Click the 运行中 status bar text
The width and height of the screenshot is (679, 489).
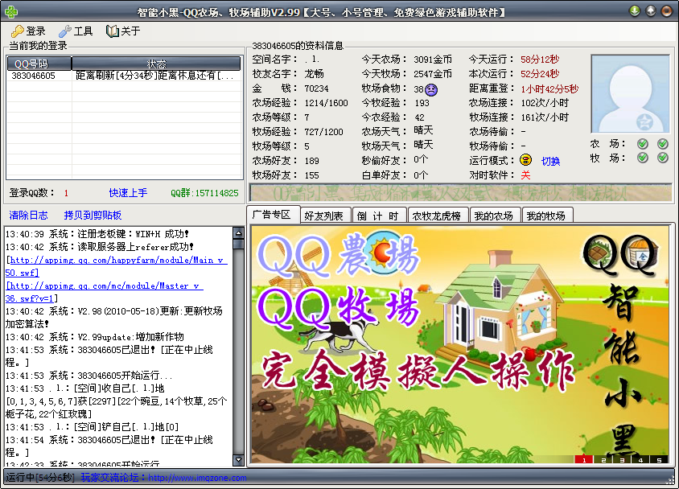40,478
